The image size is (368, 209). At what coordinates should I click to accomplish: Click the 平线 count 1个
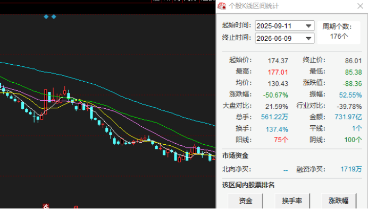(x=357, y=128)
